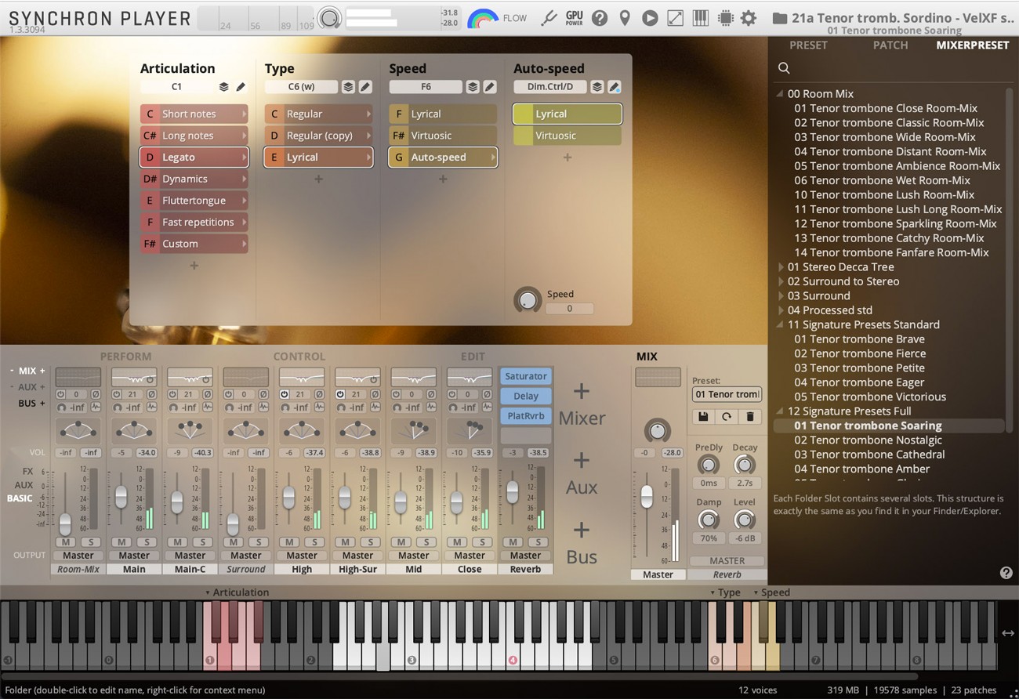
Task: Toggle the keyboard display icon
Action: pyautogui.click(x=700, y=17)
